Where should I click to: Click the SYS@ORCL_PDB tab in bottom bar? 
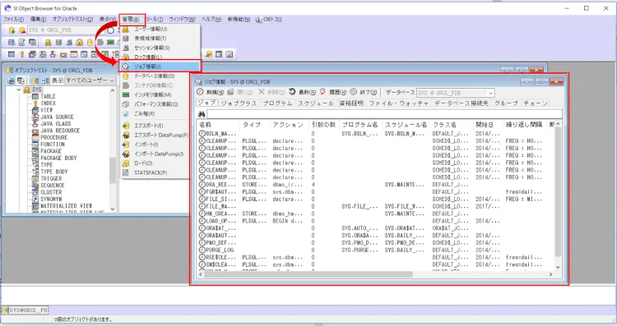point(26,310)
